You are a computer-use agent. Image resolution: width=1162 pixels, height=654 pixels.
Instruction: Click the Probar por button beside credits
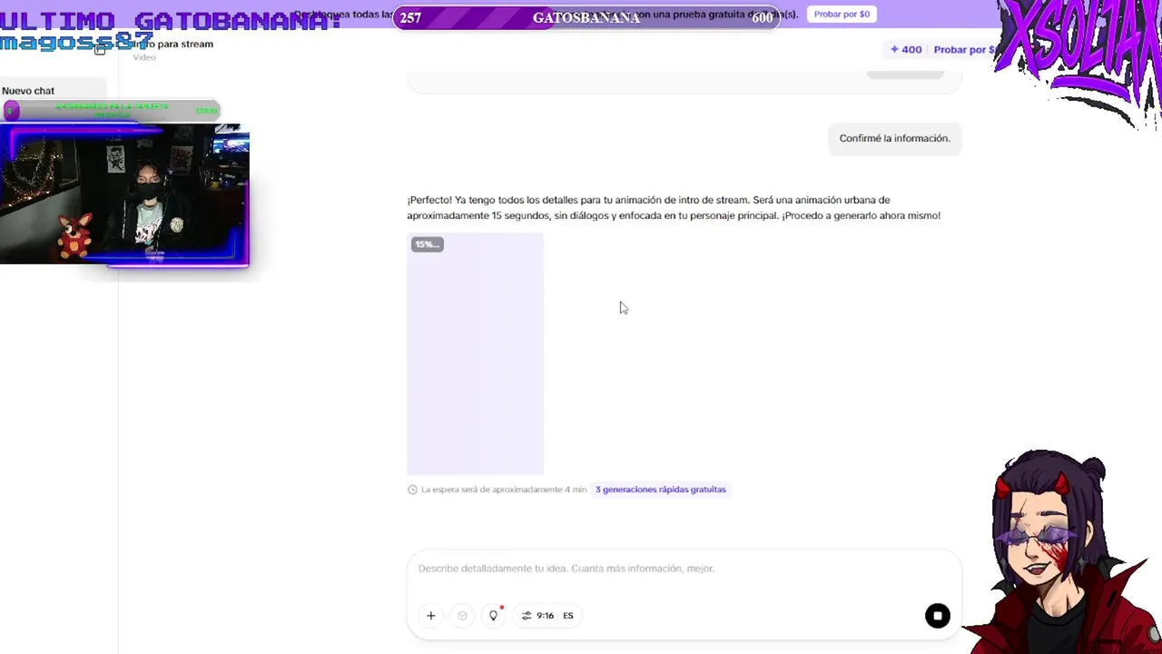[964, 50]
